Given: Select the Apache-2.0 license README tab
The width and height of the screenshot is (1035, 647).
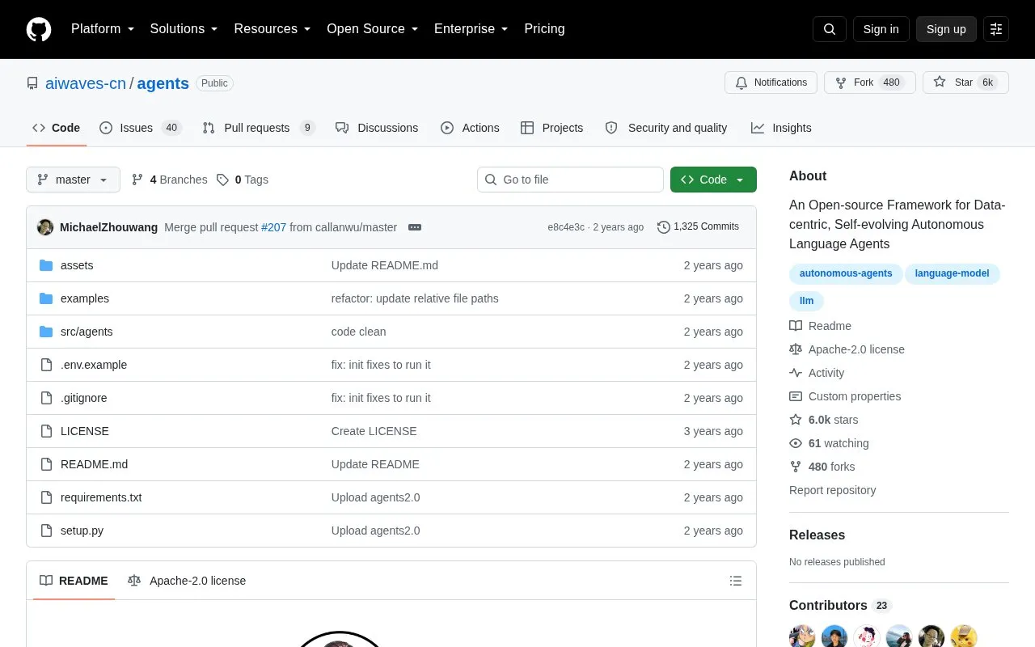Looking at the screenshot, I should coord(187,581).
